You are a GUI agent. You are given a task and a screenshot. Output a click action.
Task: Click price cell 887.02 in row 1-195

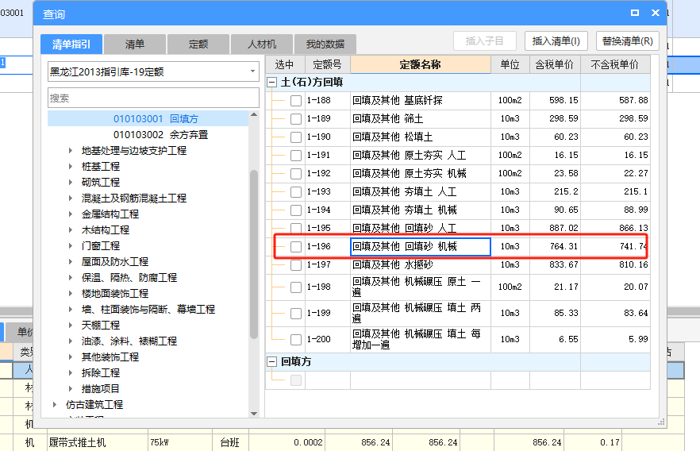tap(555, 228)
